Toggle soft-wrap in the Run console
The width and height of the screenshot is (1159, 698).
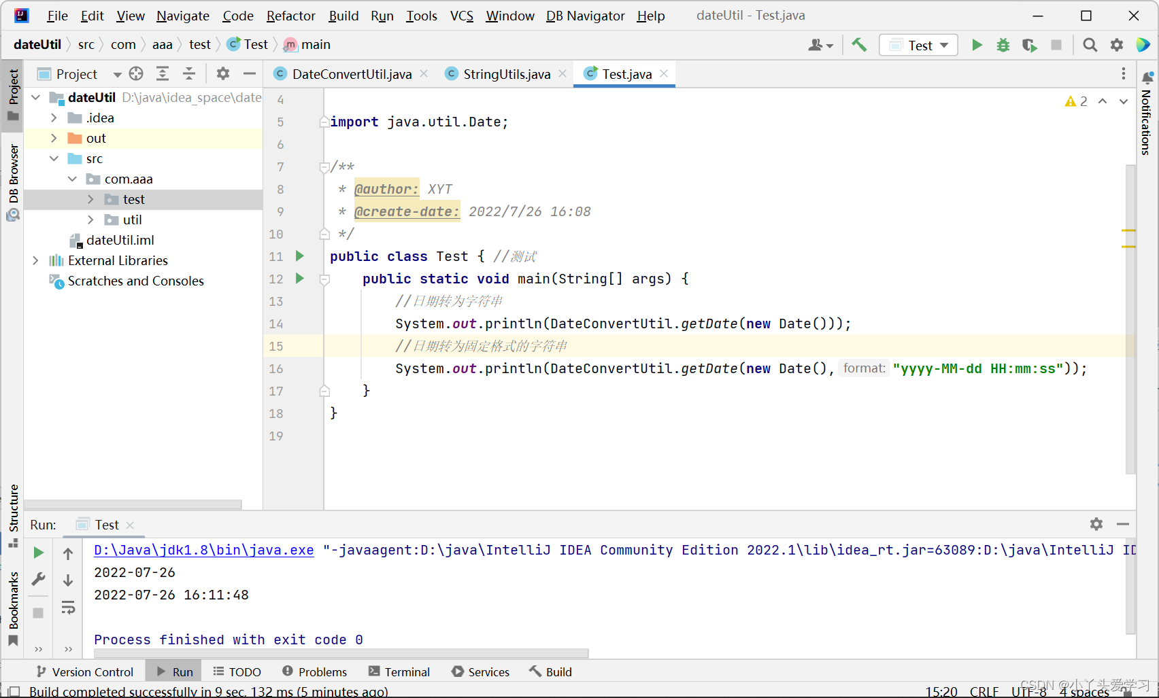coord(68,608)
